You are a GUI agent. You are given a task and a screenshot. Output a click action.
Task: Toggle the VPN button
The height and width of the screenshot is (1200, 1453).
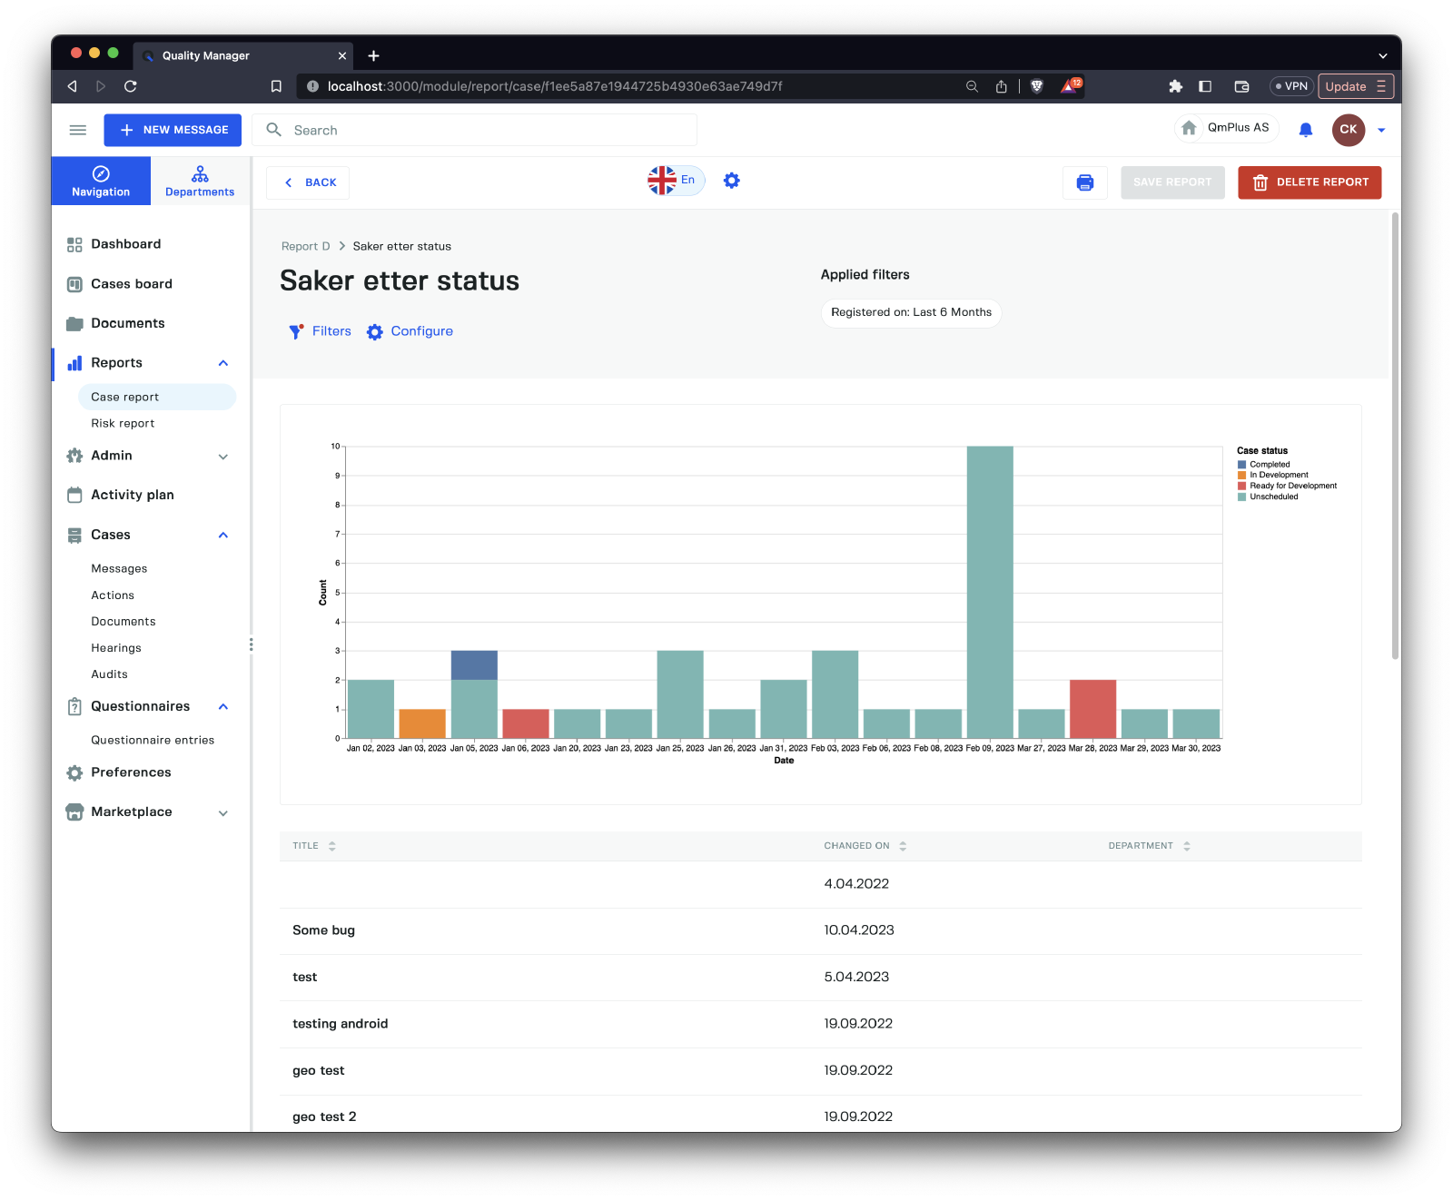pyautogui.click(x=1291, y=86)
